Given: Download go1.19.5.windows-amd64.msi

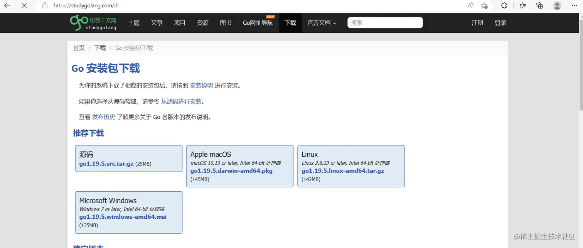Looking at the screenshot, I should tap(123, 217).
